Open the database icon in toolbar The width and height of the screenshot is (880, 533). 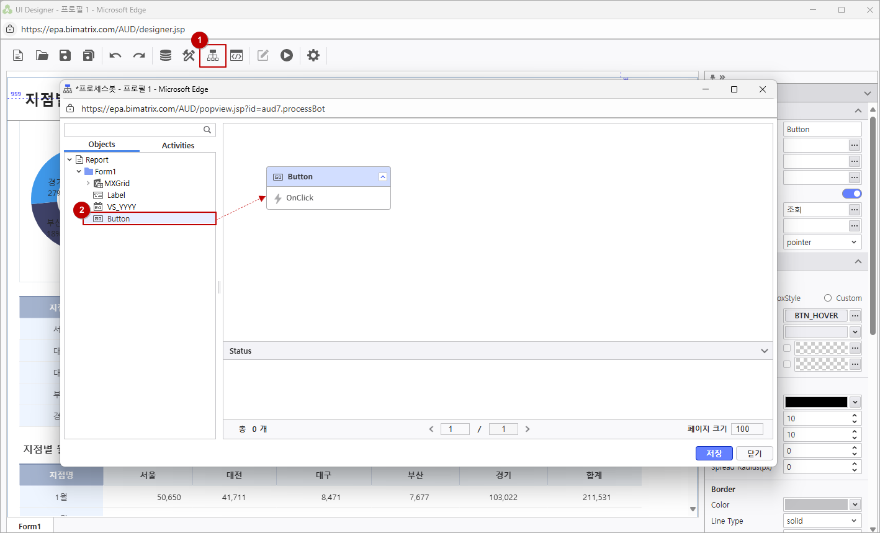[166, 56]
